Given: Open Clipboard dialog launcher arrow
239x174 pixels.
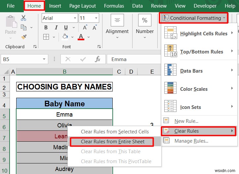Looking at the screenshot, I should [x=35, y=47].
